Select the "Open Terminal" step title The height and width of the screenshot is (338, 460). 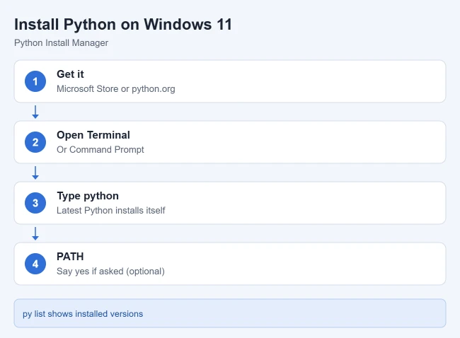[93, 135]
